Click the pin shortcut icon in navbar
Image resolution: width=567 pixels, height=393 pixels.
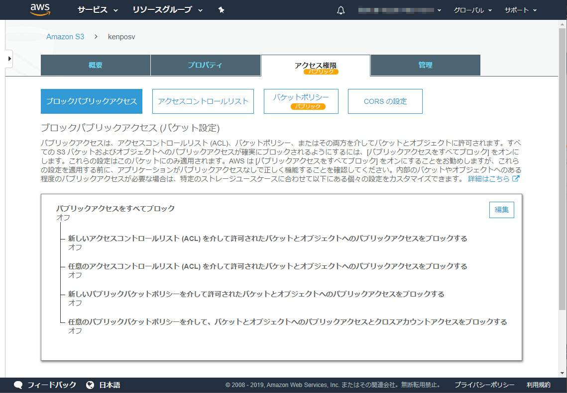[222, 10]
